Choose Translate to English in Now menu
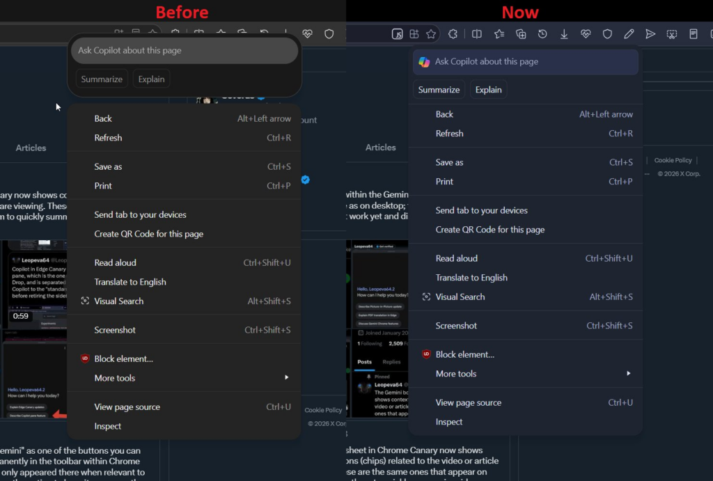Viewport: 713px width, 481px height. tap(526, 278)
